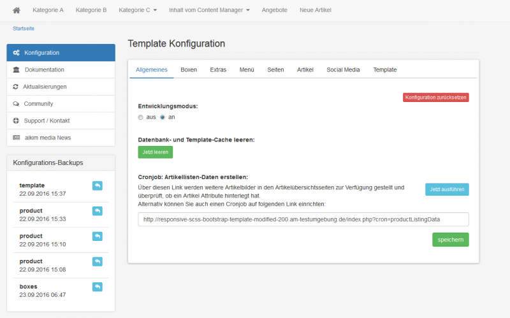The width and height of the screenshot is (510, 318).
Task: Click the Konfiguration gears icon in sidebar
Action: (17, 53)
